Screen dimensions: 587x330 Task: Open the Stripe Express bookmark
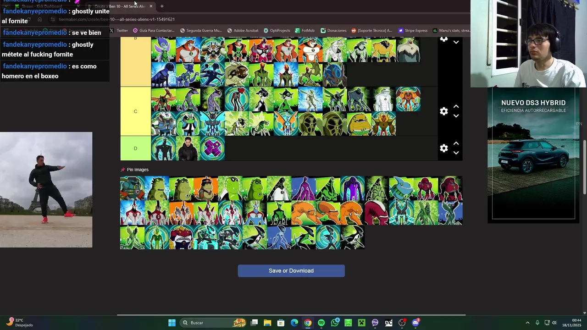tap(413, 31)
